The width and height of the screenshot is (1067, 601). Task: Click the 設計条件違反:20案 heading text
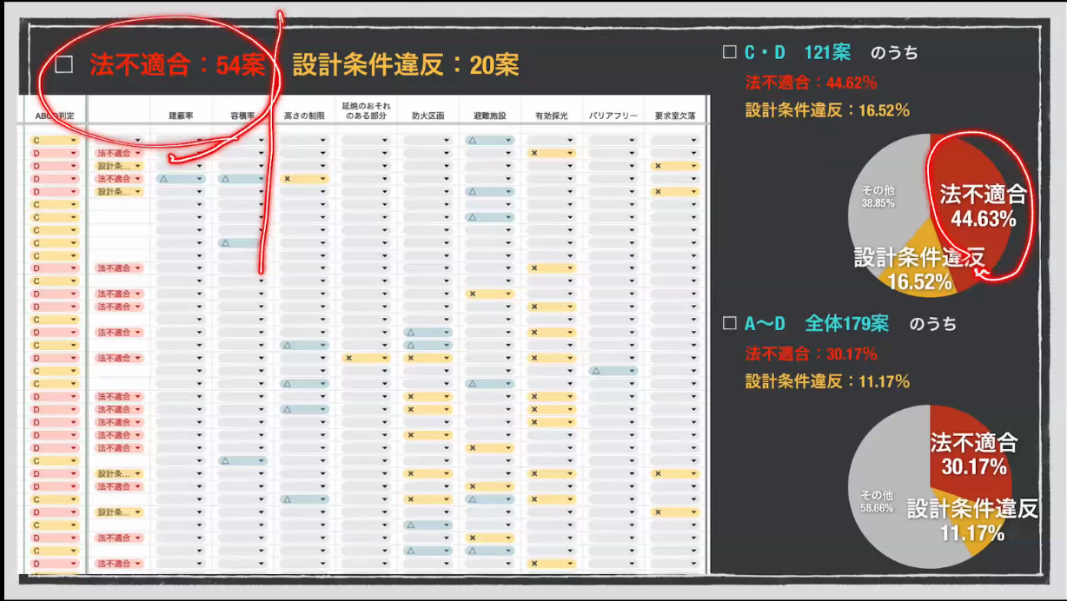point(406,66)
